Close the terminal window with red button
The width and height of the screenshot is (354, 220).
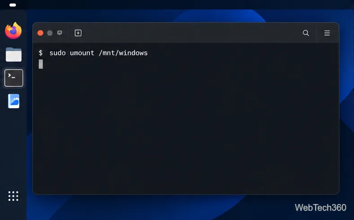click(40, 33)
